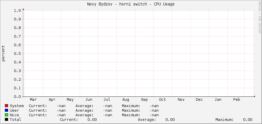Viewport: 262px width, 124px height.
Task: Click the 0.5 value on y-axis
Action: [x=17, y=54]
